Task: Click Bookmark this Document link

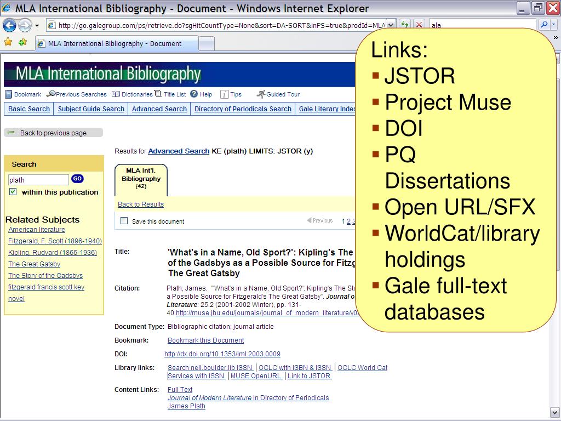Action: (x=206, y=340)
